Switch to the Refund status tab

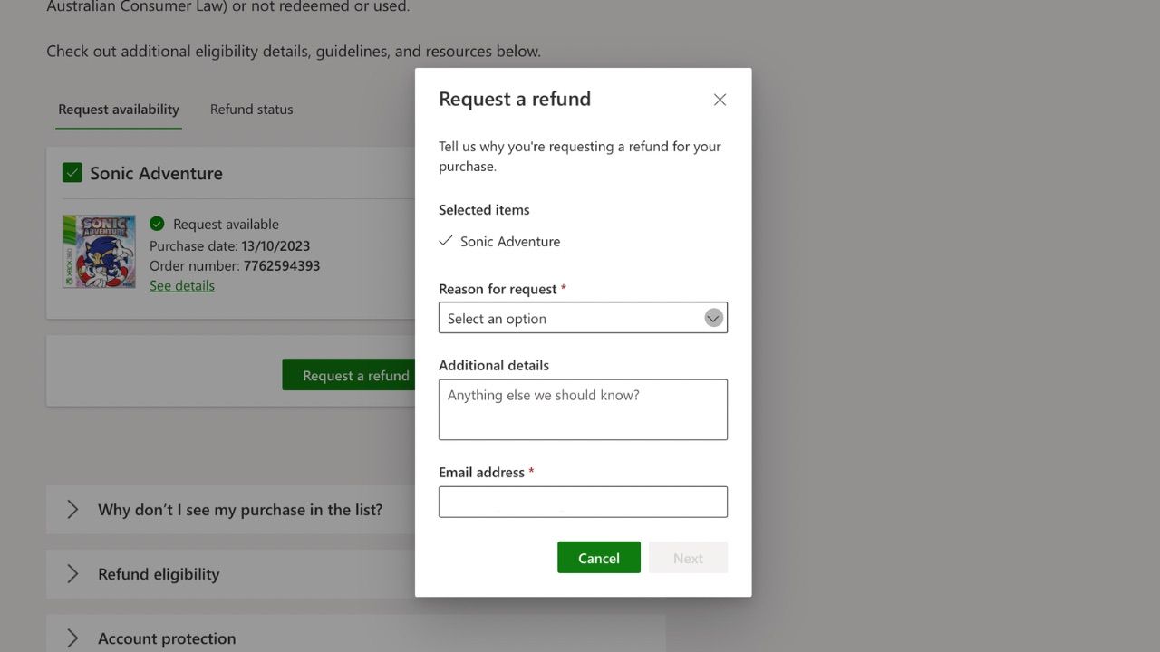[x=251, y=109]
